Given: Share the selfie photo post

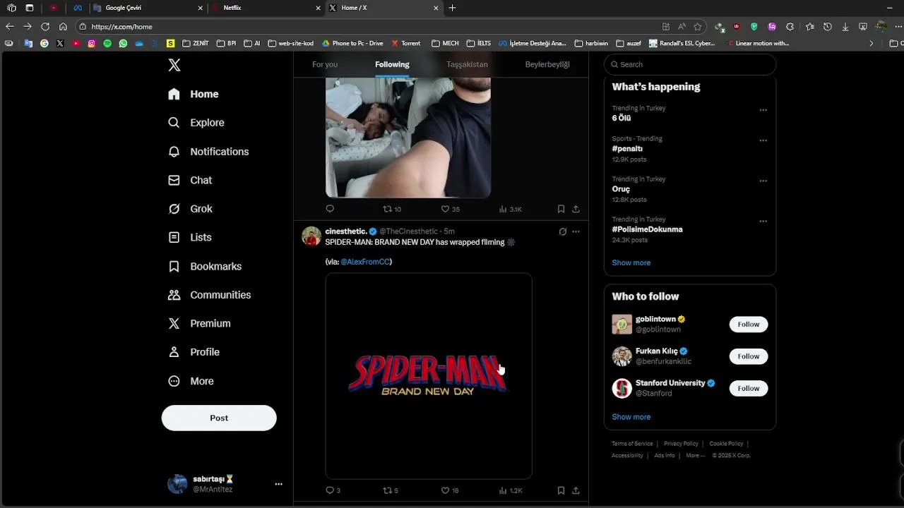Looking at the screenshot, I should (576, 209).
